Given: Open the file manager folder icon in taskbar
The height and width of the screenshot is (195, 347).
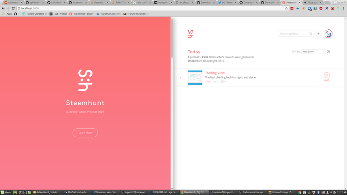Looking at the screenshot, I should tap(29, 192).
